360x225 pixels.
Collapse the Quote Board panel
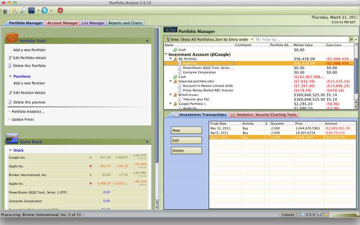(147, 142)
